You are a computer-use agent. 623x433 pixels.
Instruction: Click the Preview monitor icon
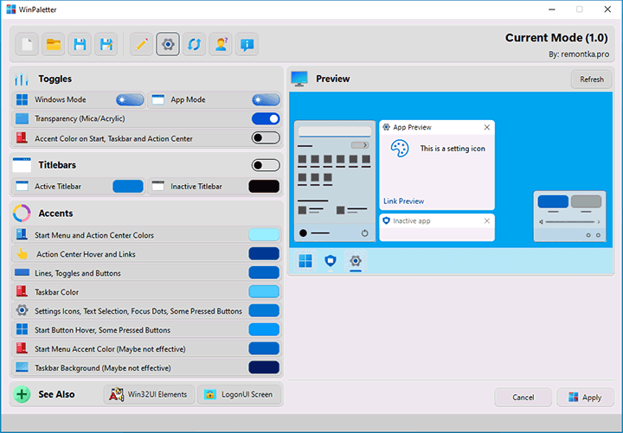299,79
